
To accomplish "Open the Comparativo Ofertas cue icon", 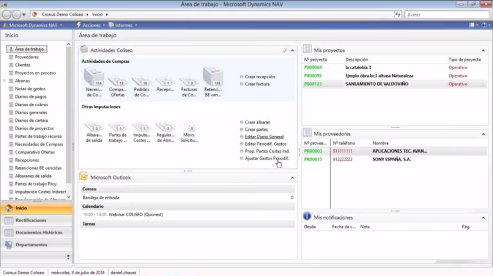I will click(x=118, y=82).
